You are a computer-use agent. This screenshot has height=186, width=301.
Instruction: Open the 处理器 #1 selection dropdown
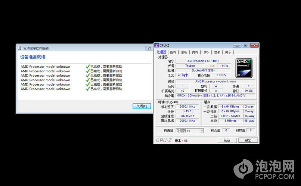tap(190, 131)
